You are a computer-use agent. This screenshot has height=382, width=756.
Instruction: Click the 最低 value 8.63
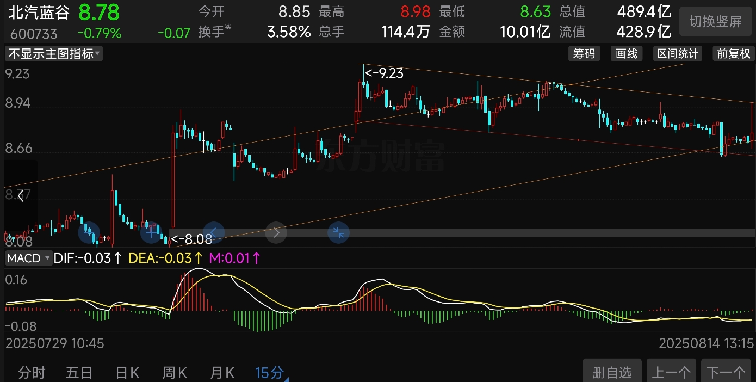coord(536,11)
